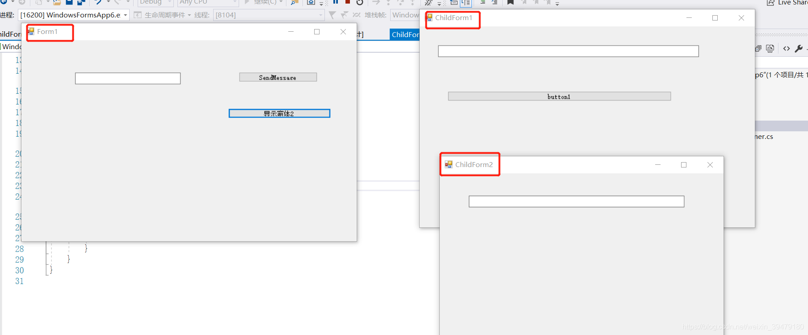Screen dimensions: 808x335
Task: Click line number 31 in the editor
Action: click(x=20, y=281)
